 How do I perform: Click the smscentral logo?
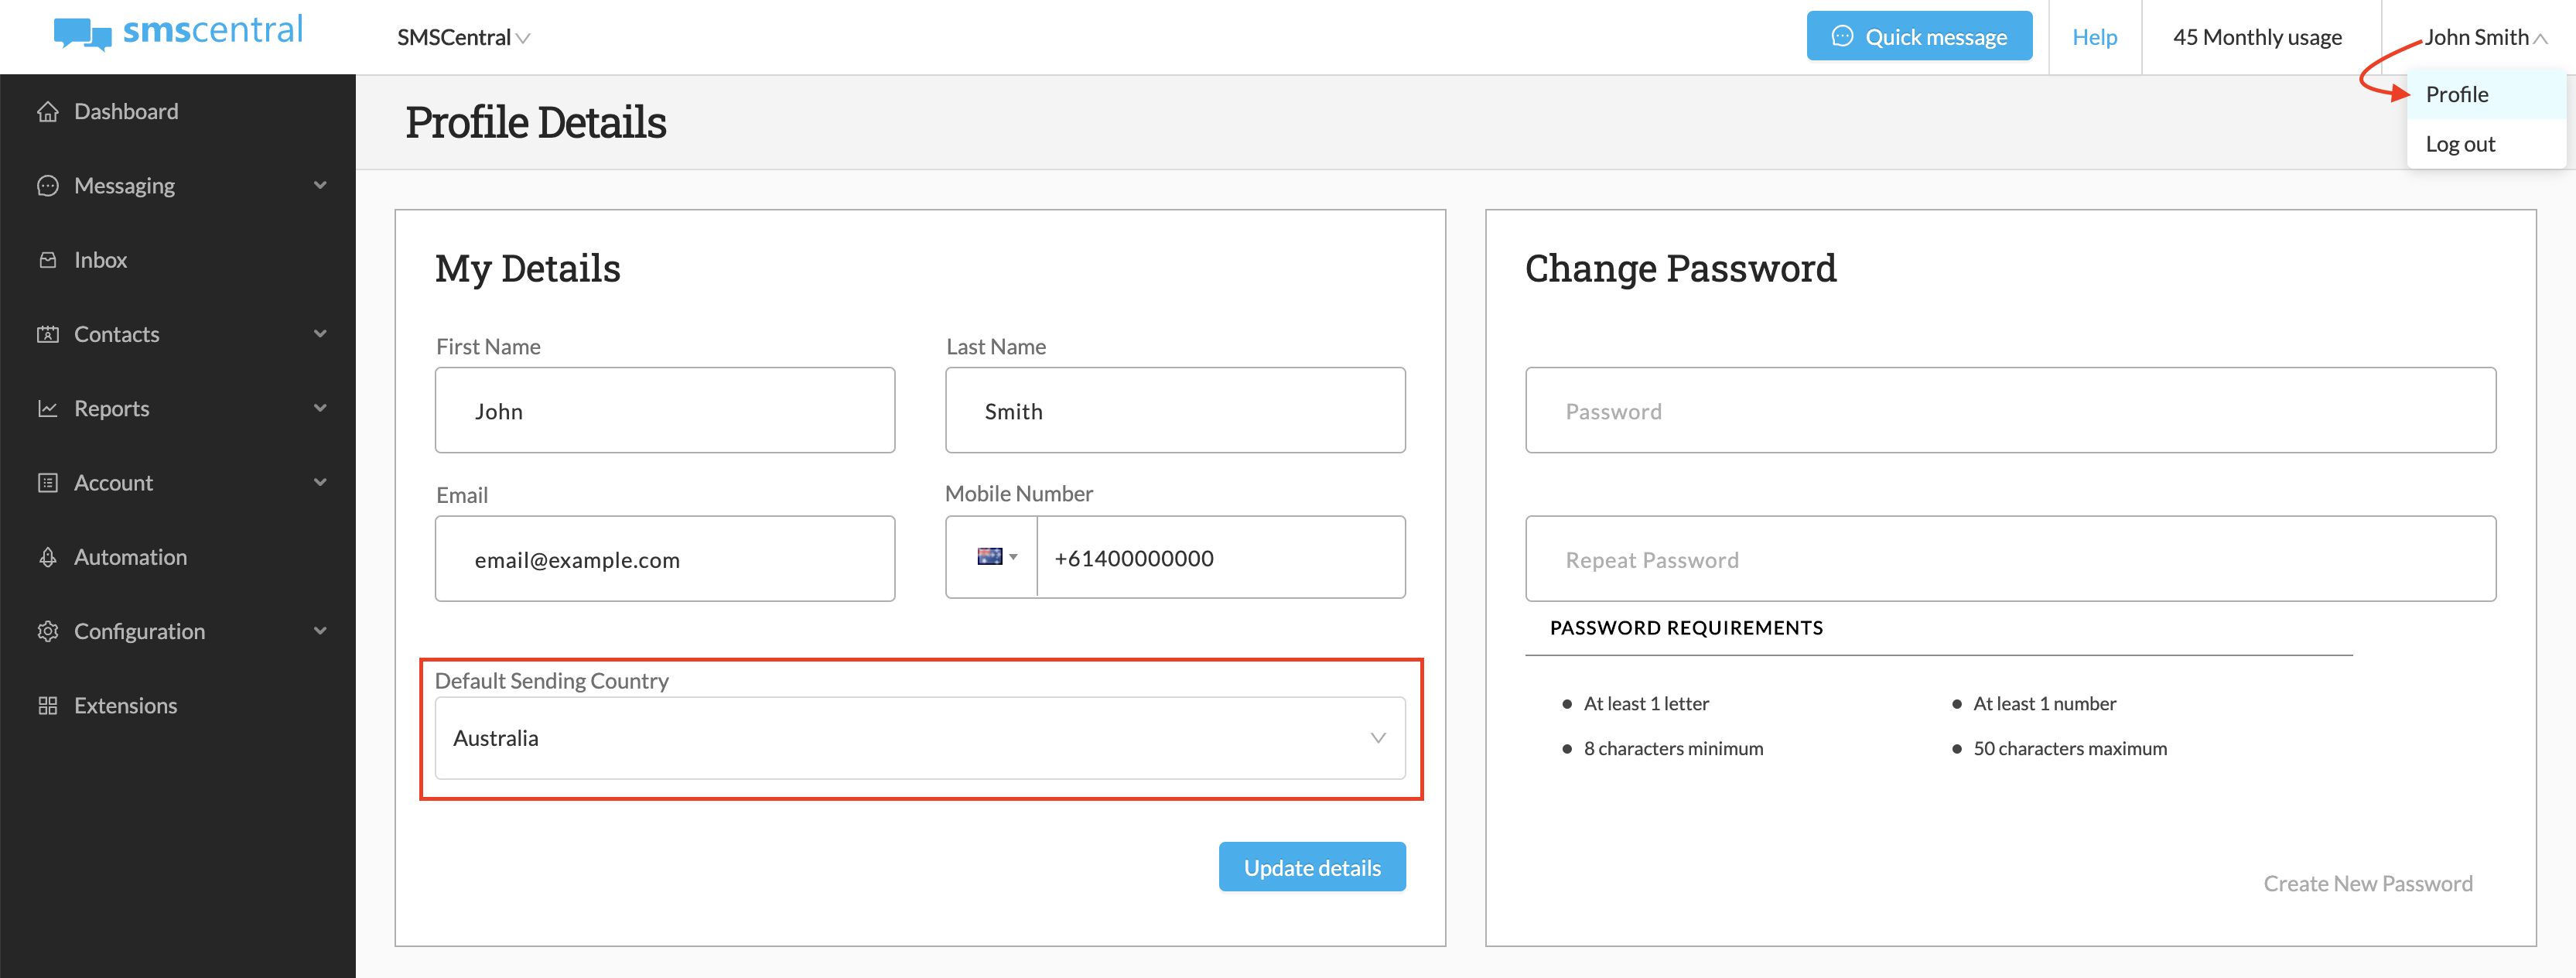(x=177, y=32)
